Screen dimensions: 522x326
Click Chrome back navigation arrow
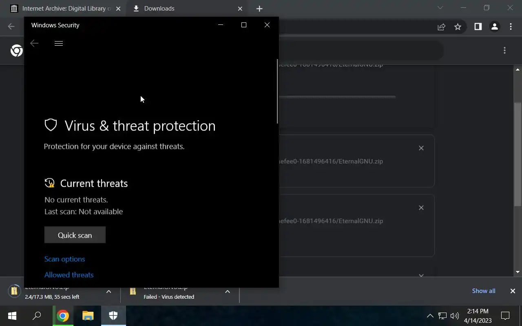(11, 26)
